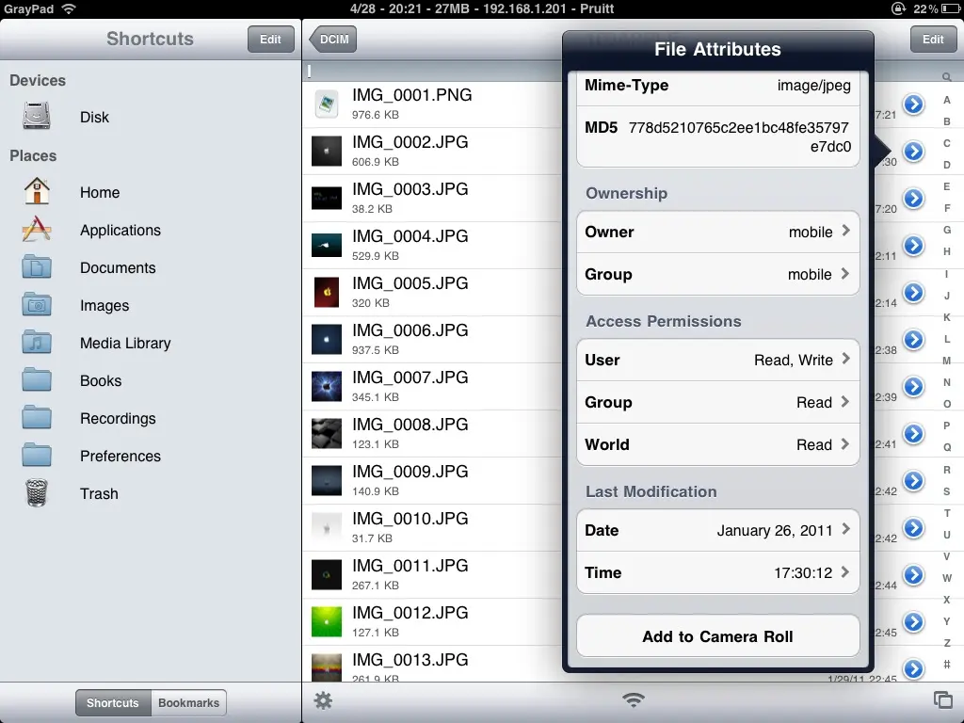The image size is (964, 723).
Task: Go back to the DCIM folder
Action: 333,40
